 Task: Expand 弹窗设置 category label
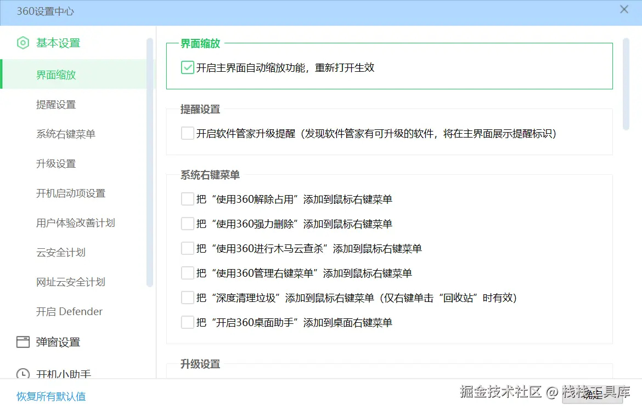pyautogui.click(x=58, y=342)
